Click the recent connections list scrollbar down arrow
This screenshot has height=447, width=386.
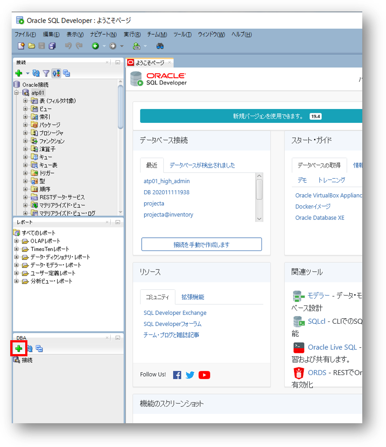[x=259, y=219]
